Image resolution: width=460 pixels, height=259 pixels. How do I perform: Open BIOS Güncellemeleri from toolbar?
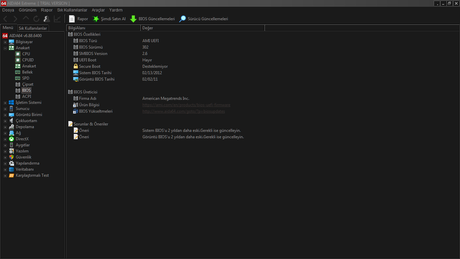[152, 19]
